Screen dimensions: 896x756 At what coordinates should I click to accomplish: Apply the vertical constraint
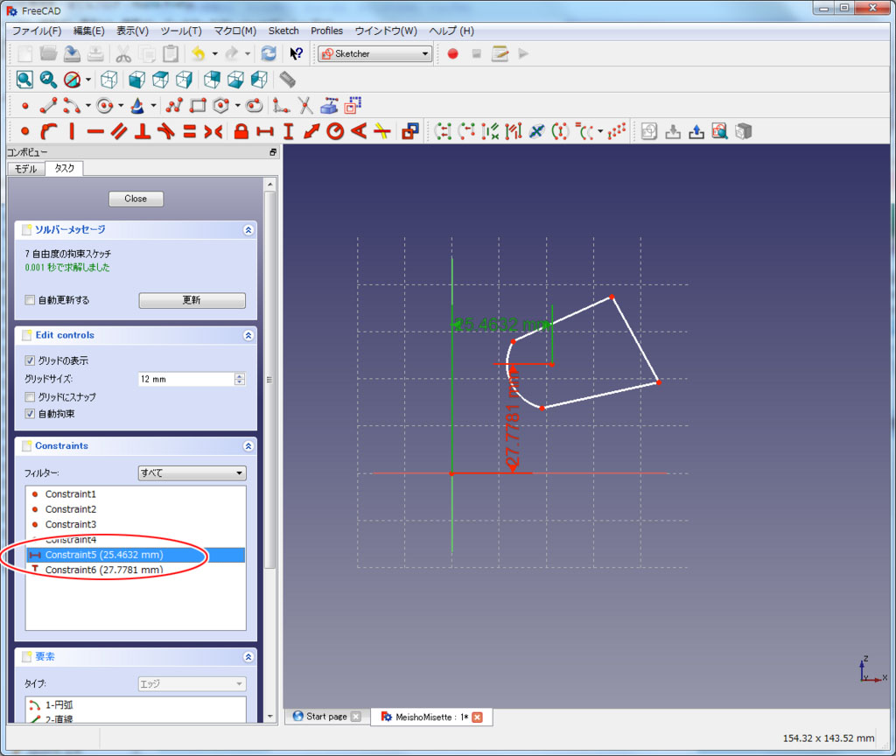point(72,131)
